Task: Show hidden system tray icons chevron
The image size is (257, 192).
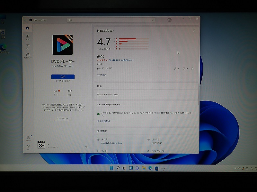Action: (x=235, y=168)
